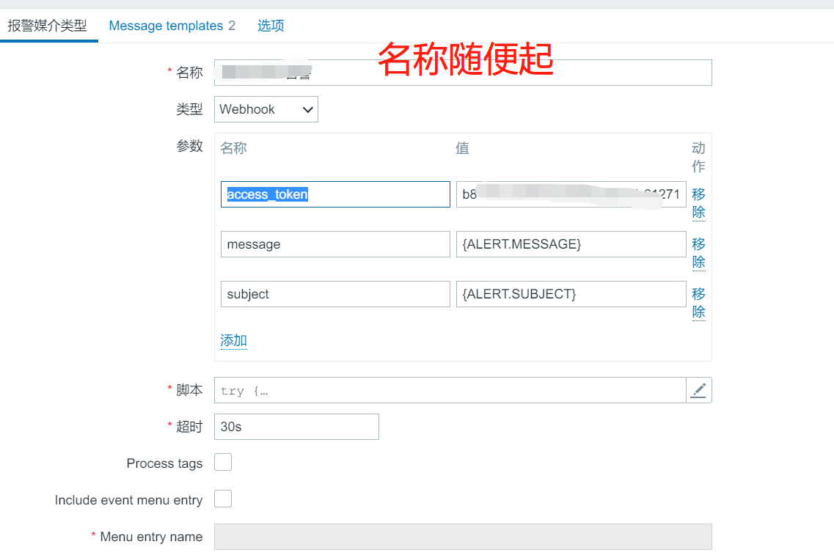
Task: Click the access token value field
Action: click(571, 194)
